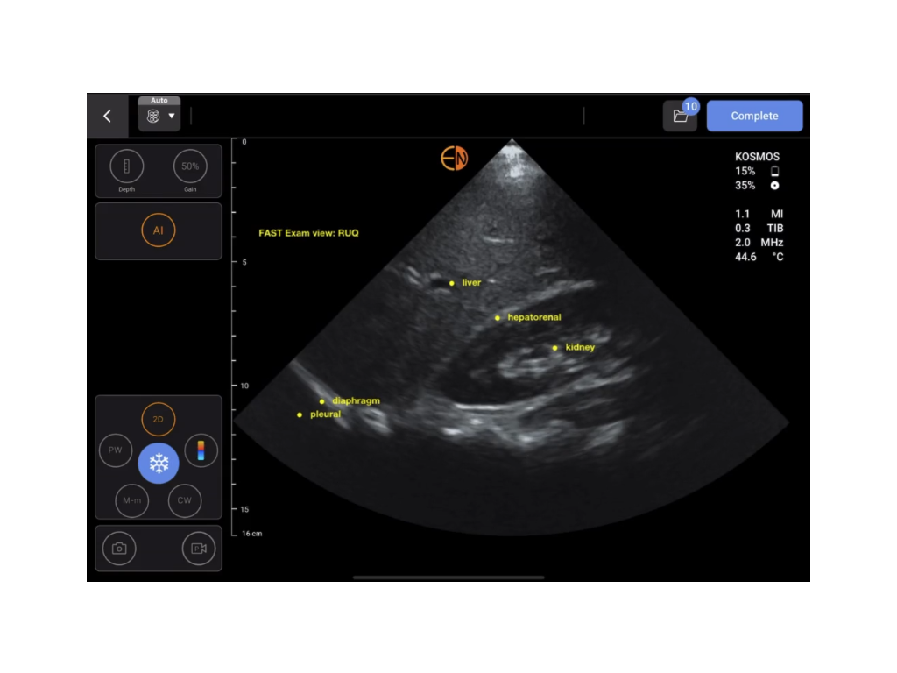Enable color Doppler mode
Viewport: 897px width, 673px height.
(201, 450)
